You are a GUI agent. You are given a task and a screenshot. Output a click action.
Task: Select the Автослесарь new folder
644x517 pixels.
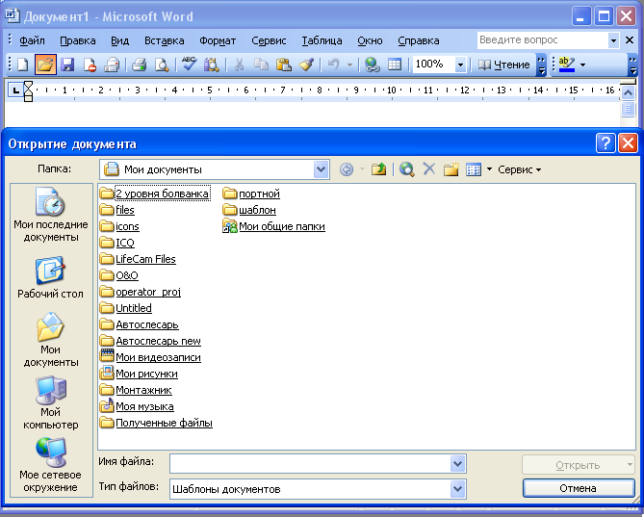[x=150, y=341]
